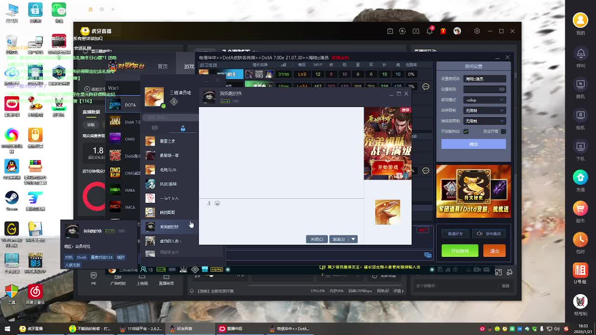Expand the send button options arrow
The height and width of the screenshot is (335, 596).
[x=353, y=239]
